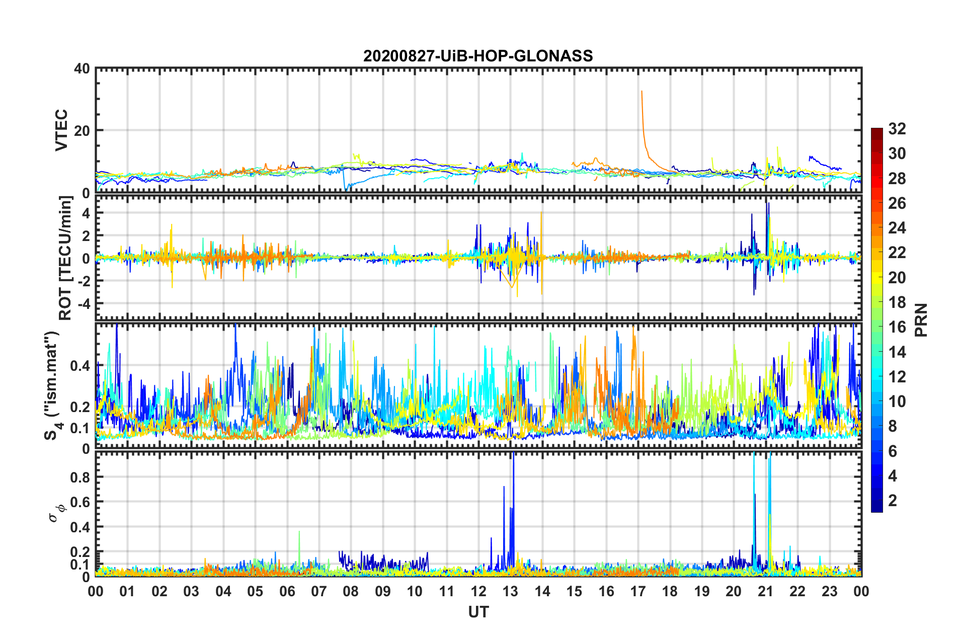
Task: Click the 28 value on the PRN colorbar
Action: tap(897, 179)
